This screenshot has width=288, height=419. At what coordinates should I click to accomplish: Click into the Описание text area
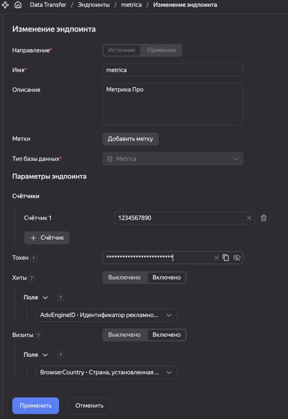pyautogui.click(x=173, y=104)
